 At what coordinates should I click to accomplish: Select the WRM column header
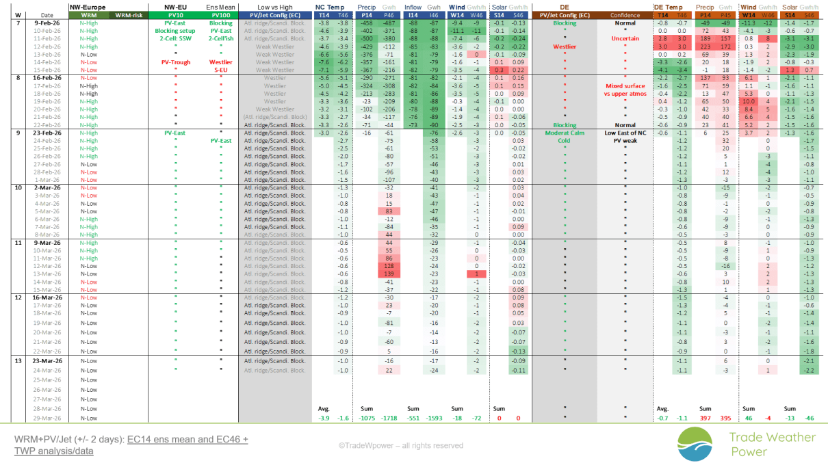[89, 14]
